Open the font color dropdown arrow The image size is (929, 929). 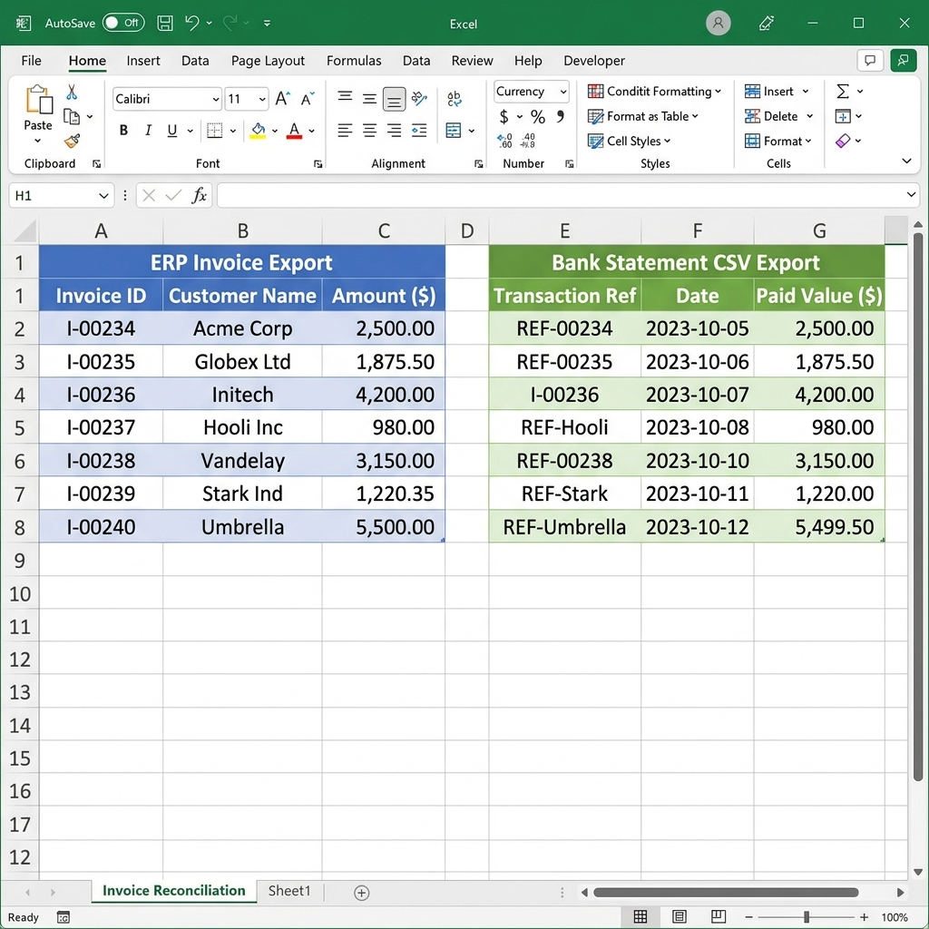click(312, 131)
